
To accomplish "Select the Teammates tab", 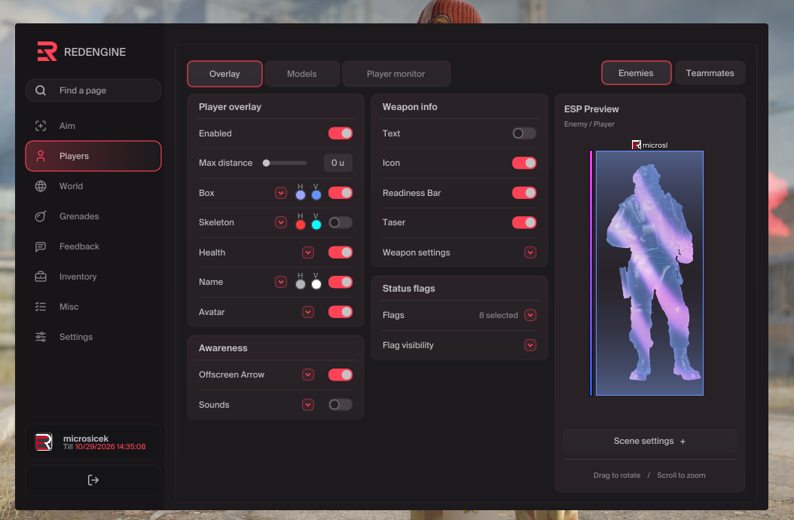I will tap(710, 73).
